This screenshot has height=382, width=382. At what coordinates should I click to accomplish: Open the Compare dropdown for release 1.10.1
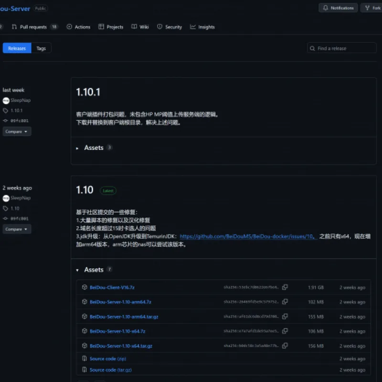(17, 132)
